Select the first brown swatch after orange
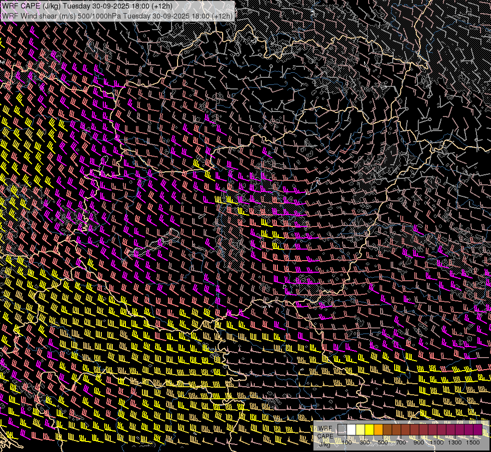The height and width of the screenshot is (452, 491). coord(387,429)
